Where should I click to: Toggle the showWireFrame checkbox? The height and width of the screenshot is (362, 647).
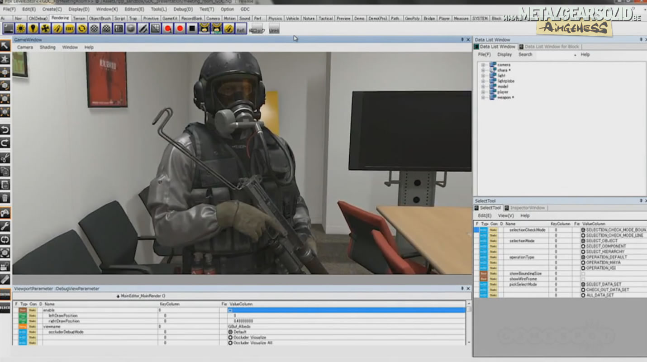coord(583,279)
